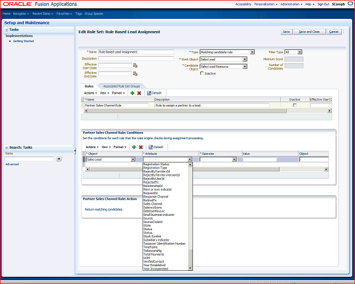
Task: Delete the rule with the Rules red X
Action: [x=139, y=93]
